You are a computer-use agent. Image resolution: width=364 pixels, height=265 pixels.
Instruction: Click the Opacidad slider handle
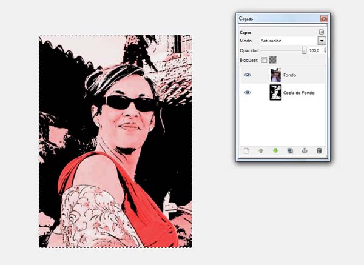pyautogui.click(x=304, y=50)
